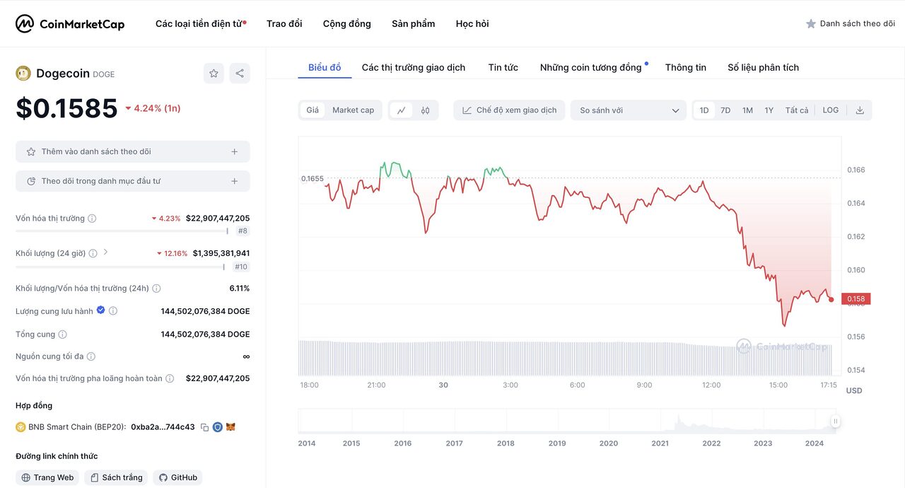Viewport: 905px width, 488px height.
Task: Select the Market cap chart mode
Action: coord(353,110)
